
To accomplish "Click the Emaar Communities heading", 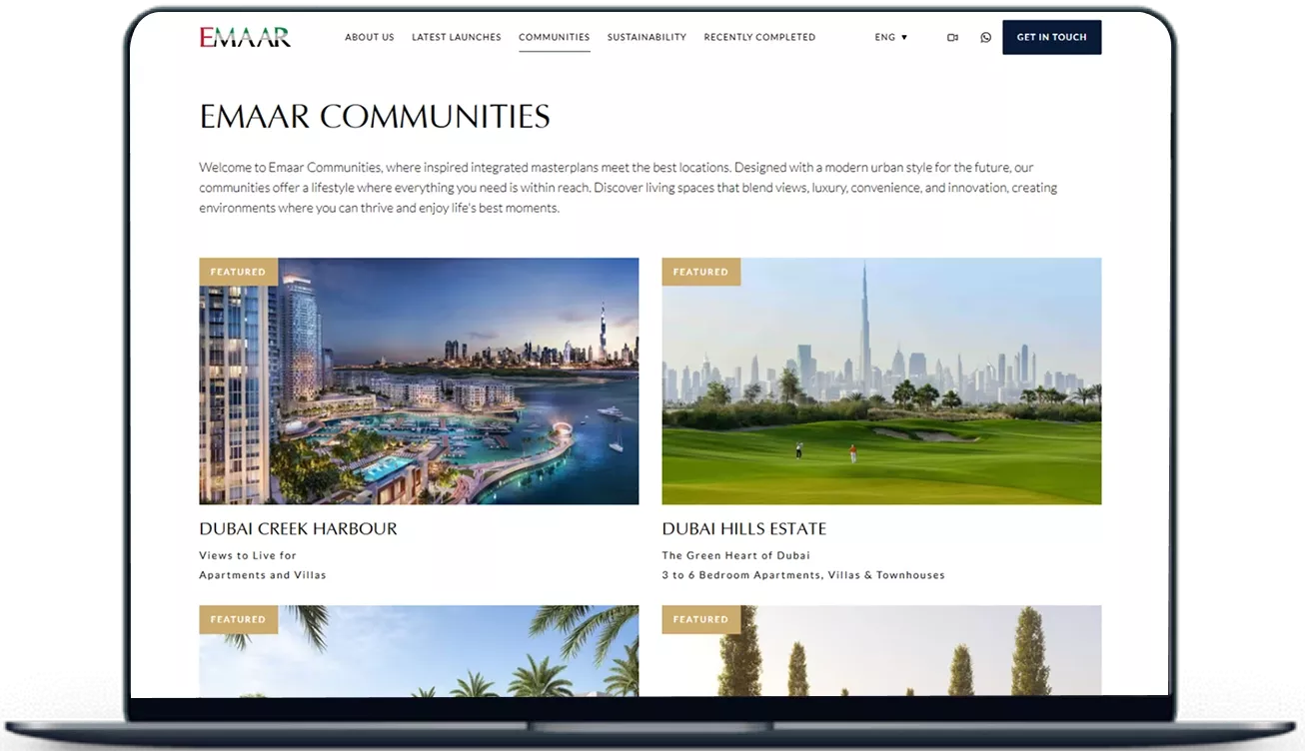I will 375,117.
